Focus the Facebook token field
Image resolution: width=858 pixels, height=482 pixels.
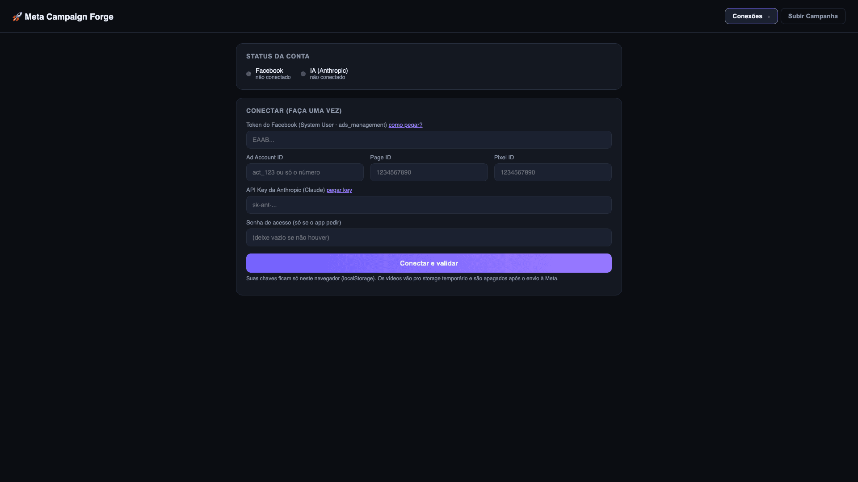pyautogui.click(x=429, y=140)
